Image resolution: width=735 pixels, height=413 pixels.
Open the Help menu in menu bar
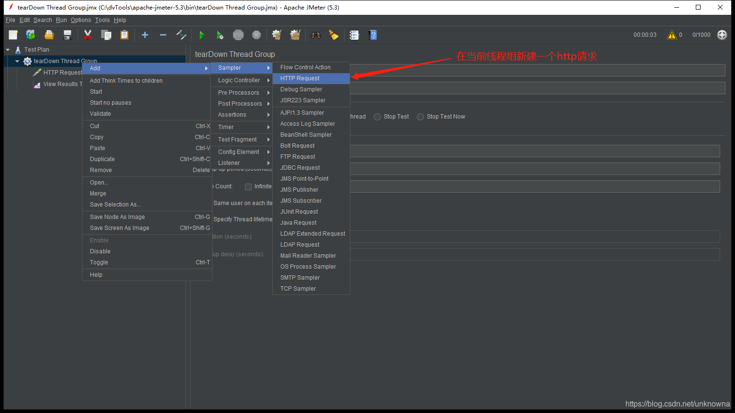pos(120,20)
